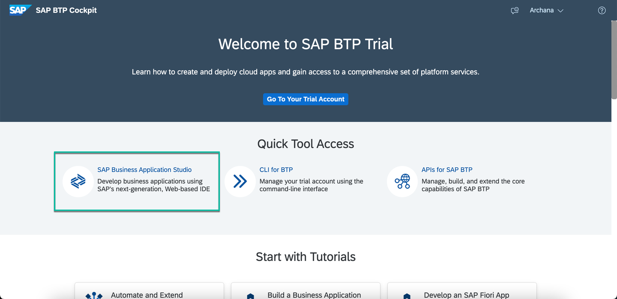Click the SAP Business Application Studio icon
617x299 pixels.
click(78, 181)
